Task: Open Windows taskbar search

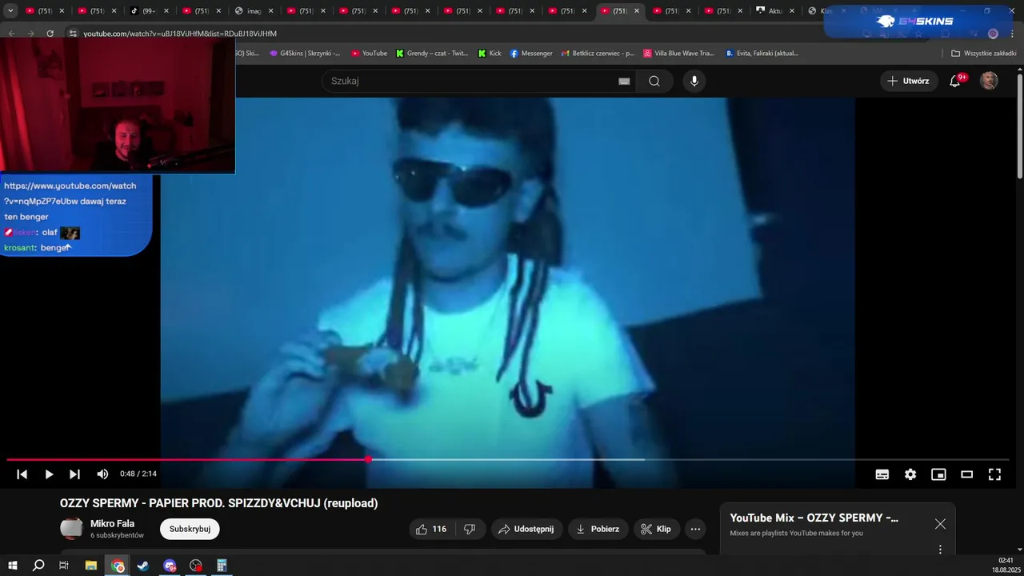Action: (x=38, y=566)
